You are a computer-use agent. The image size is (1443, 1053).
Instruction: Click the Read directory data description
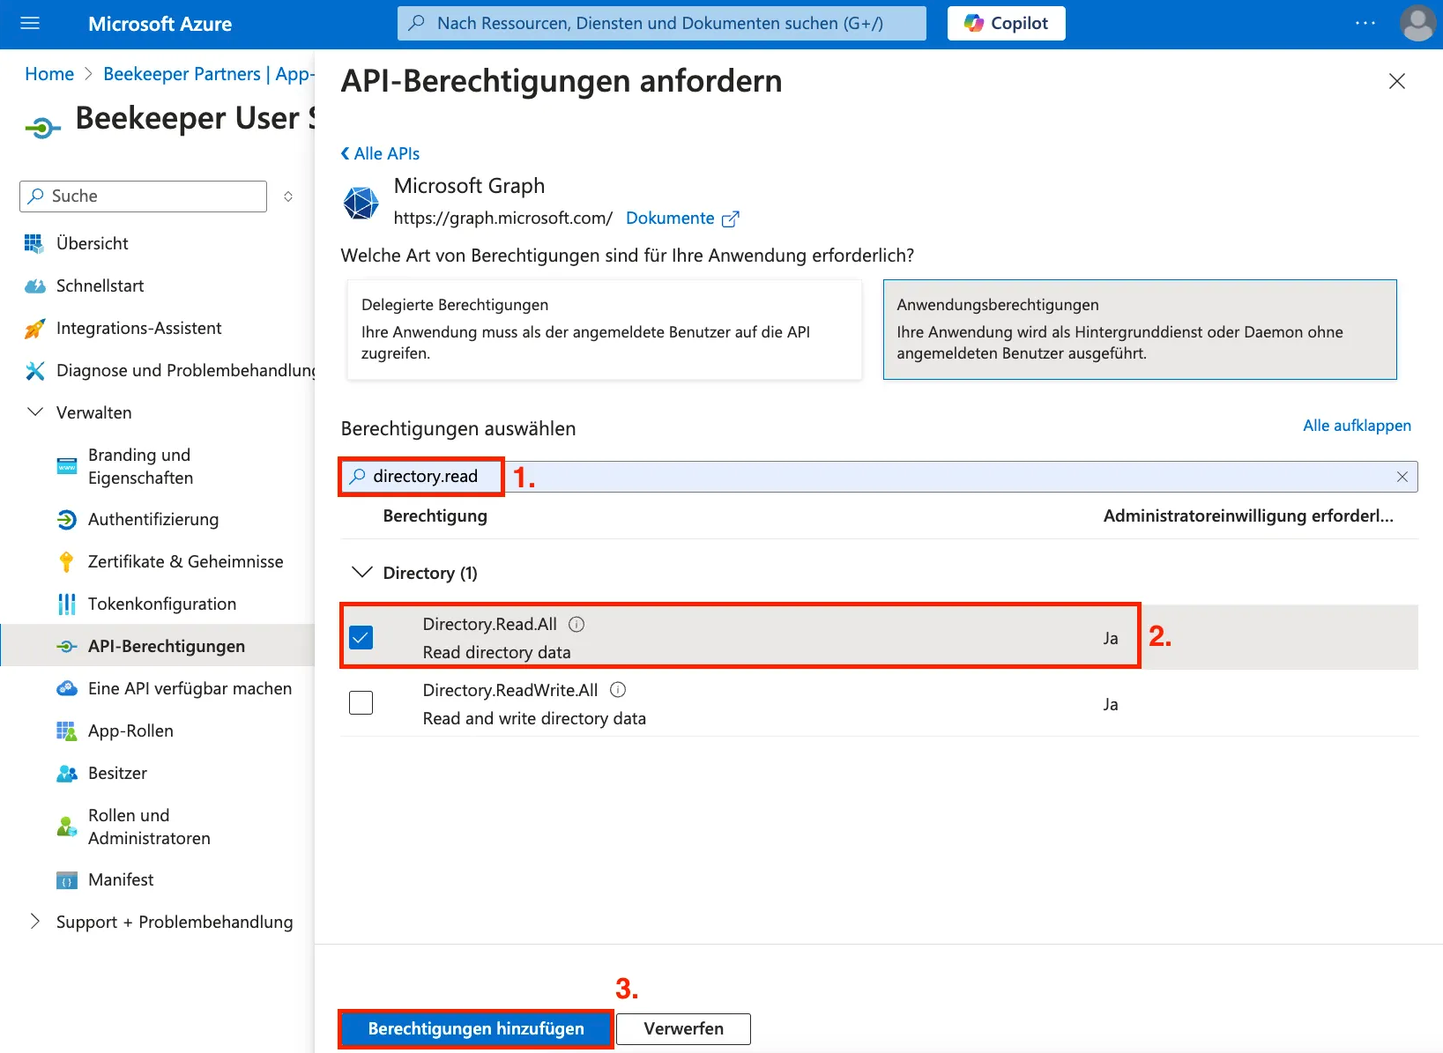[x=496, y=652]
